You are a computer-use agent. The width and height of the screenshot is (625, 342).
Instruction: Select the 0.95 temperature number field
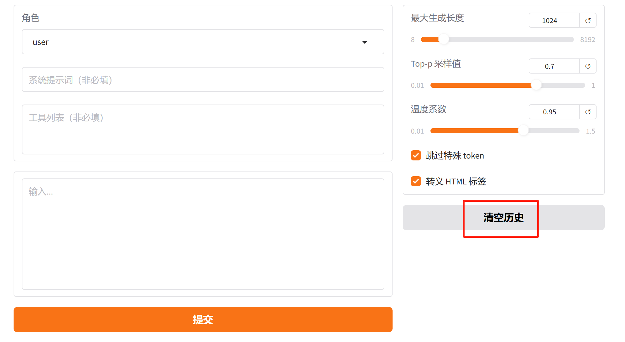[x=554, y=112]
